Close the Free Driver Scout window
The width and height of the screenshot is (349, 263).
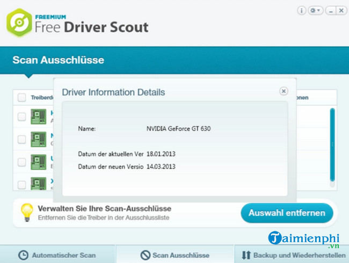click(x=341, y=10)
